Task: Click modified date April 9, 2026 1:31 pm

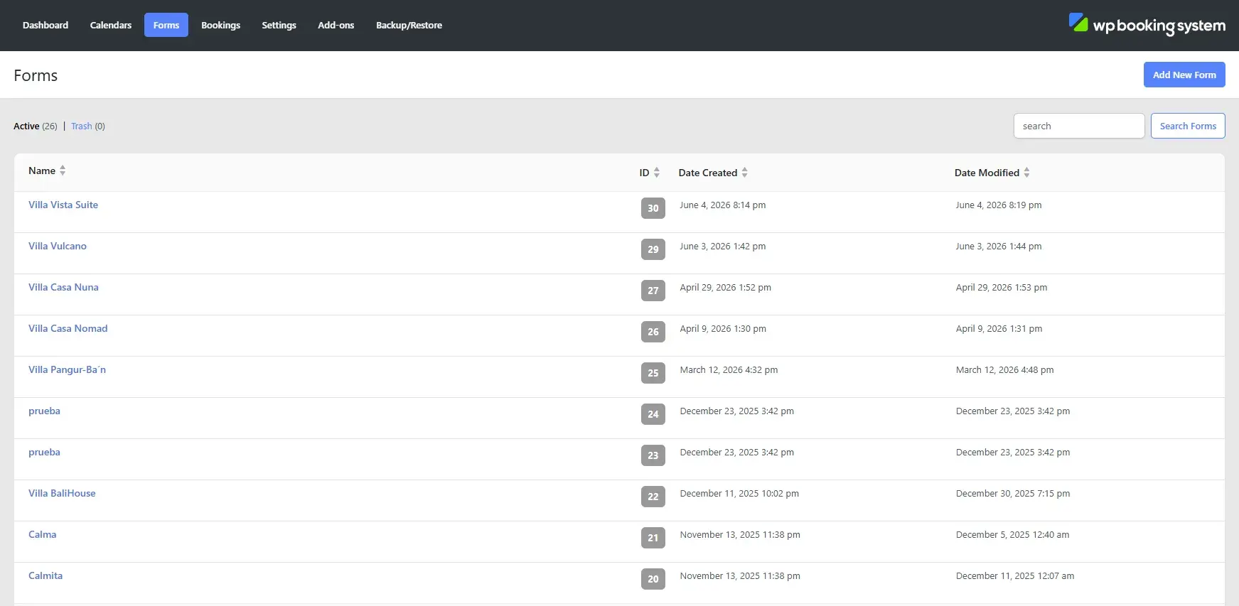Action: [999, 328]
